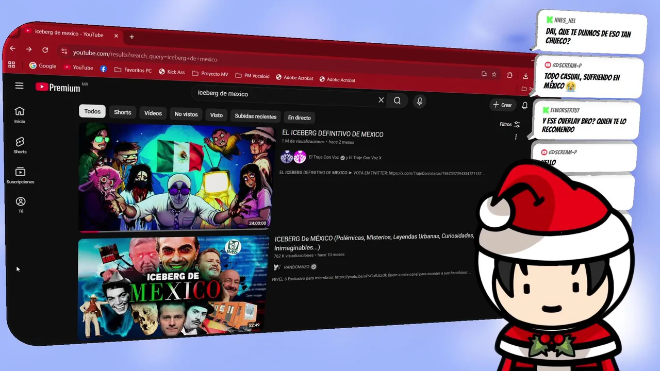Open the extensions puzzle icon
Screen dimensions: 660x371
pos(509,75)
